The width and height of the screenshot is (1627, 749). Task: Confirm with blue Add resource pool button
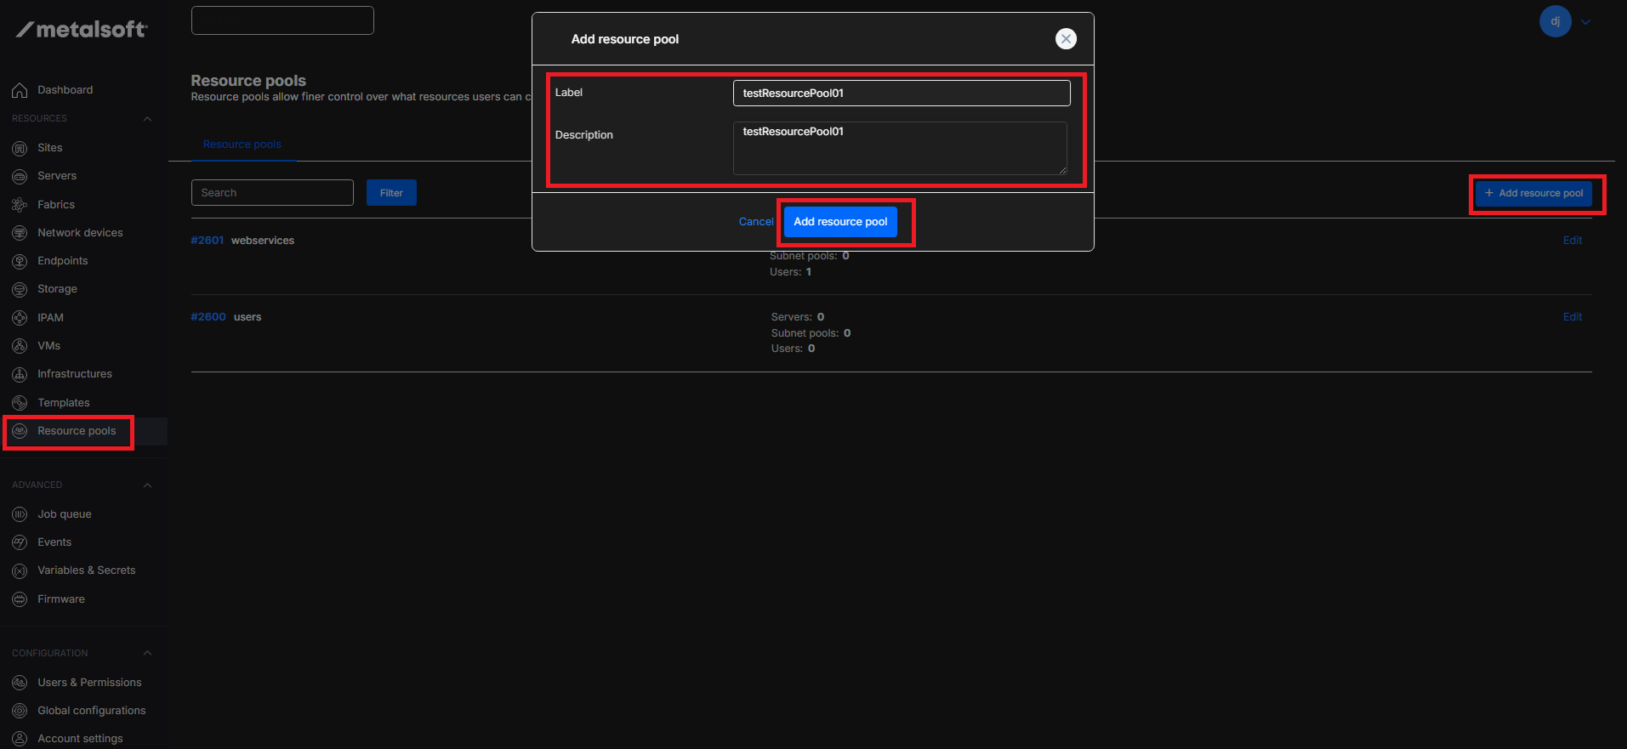(840, 222)
